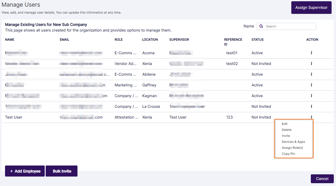Open action menu on the Kagman user row
The height and width of the screenshot is (186, 336).
coord(311,96)
